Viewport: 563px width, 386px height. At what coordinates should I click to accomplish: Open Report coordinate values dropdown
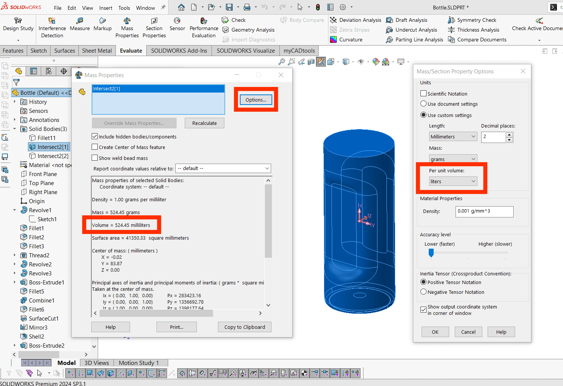223,168
